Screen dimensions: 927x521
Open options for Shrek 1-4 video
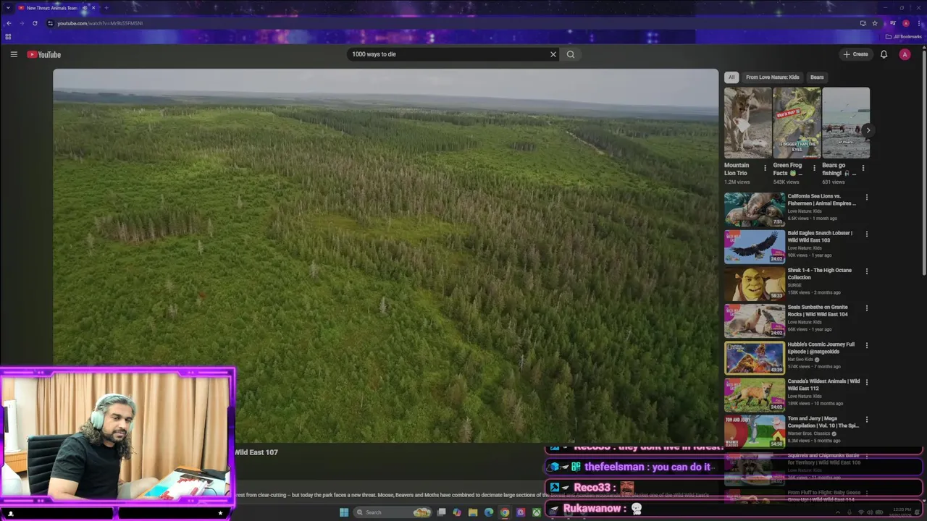point(866,271)
